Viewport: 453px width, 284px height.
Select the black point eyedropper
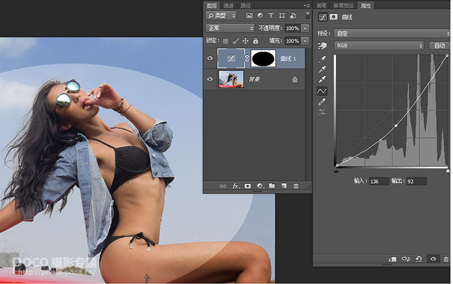tap(322, 59)
